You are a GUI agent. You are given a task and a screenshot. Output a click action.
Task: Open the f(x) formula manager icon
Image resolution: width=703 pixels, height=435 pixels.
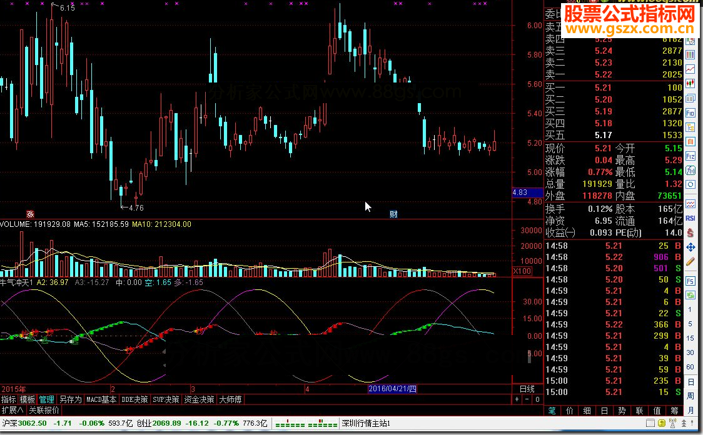(690, 170)
